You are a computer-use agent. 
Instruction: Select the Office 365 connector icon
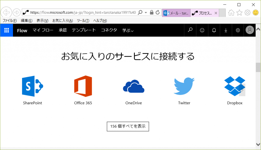[x=83, y=86]
